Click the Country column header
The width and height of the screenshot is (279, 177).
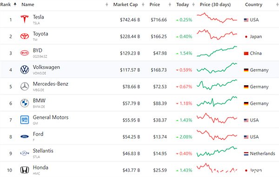tap(253, 5)
